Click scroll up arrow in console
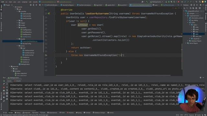 click(7, 84)
